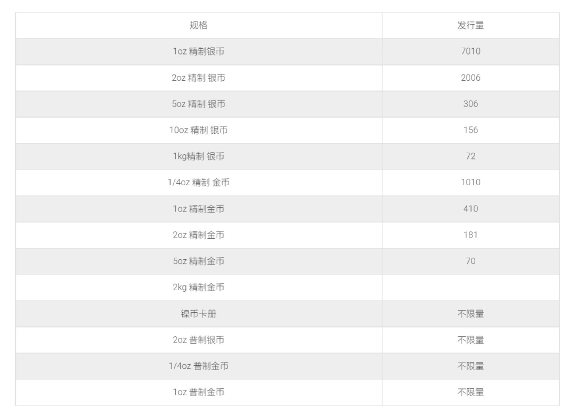Viewport: 567px width, 414px height.
Task: Click the value 2006 in the table
Action: [470, 78]
